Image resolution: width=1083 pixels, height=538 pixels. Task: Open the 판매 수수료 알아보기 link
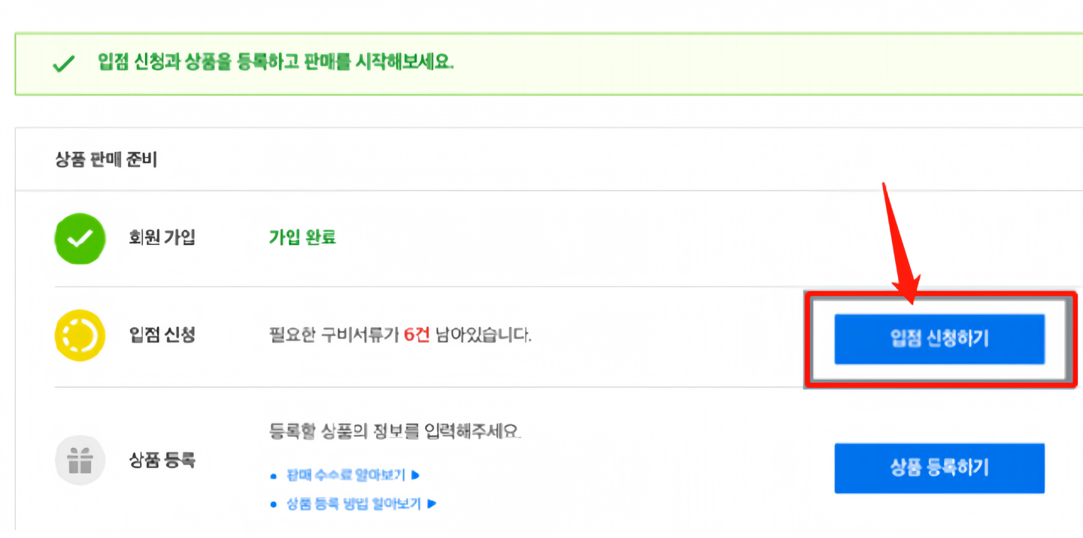click(x=345, y=475)
